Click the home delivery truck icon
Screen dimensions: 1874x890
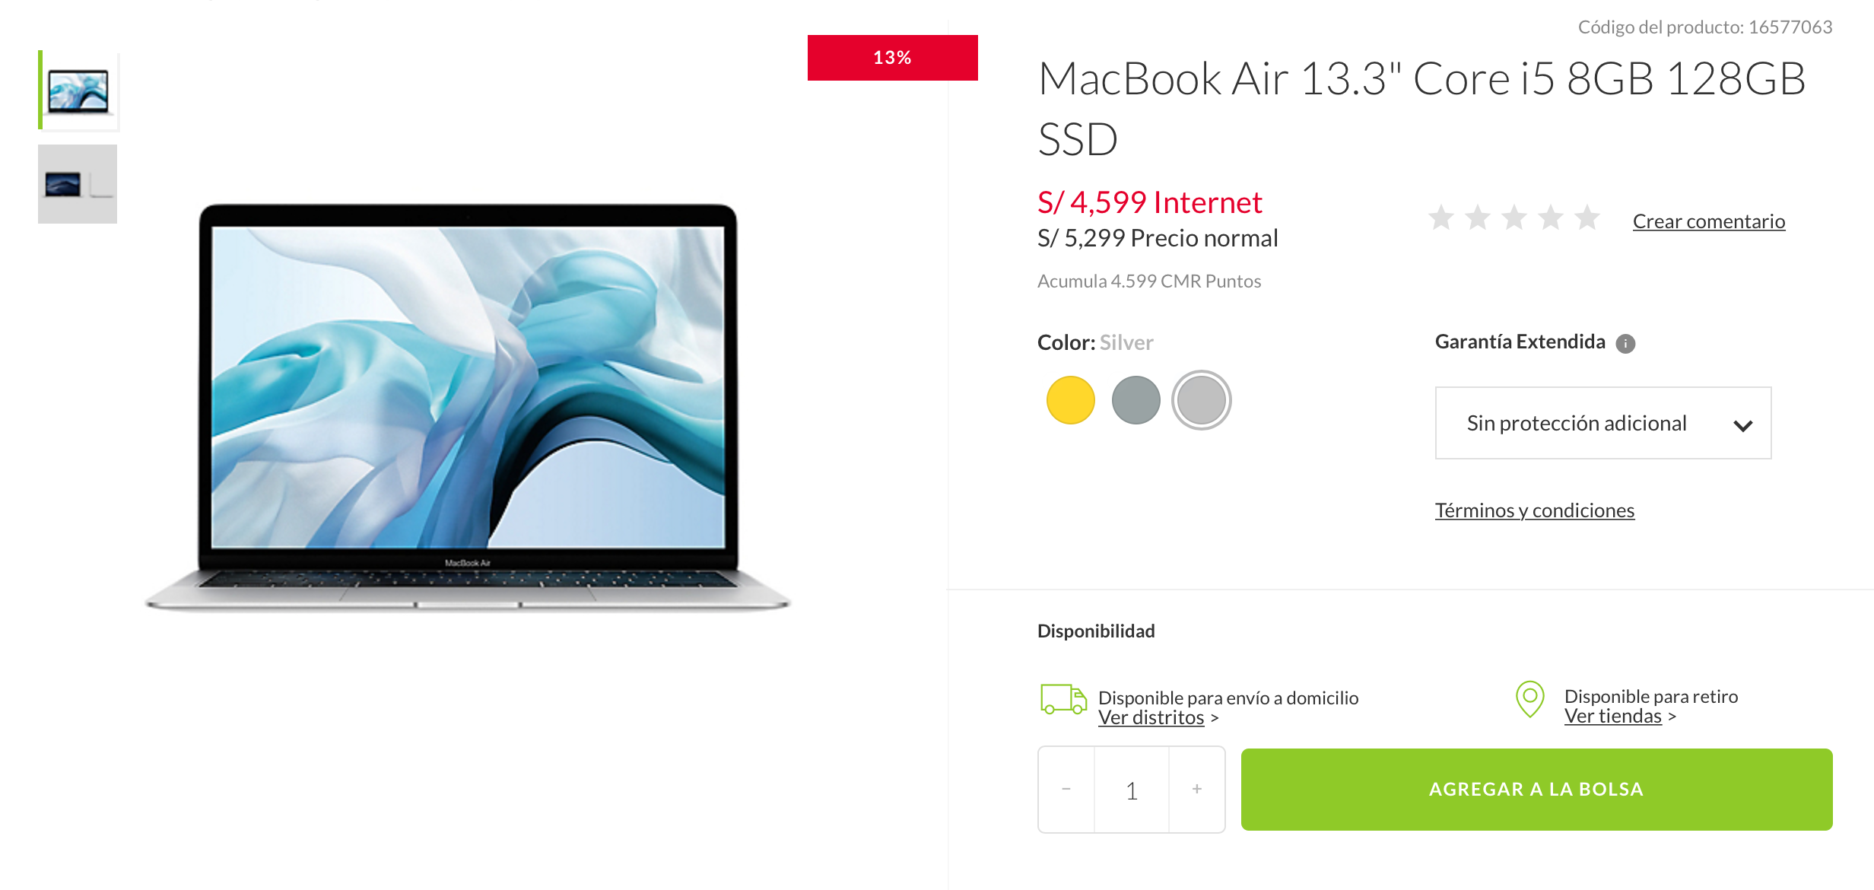1063,699
